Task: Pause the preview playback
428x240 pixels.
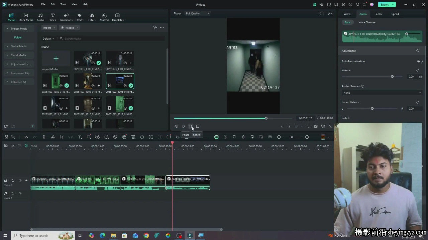Action: coord(191,126)
